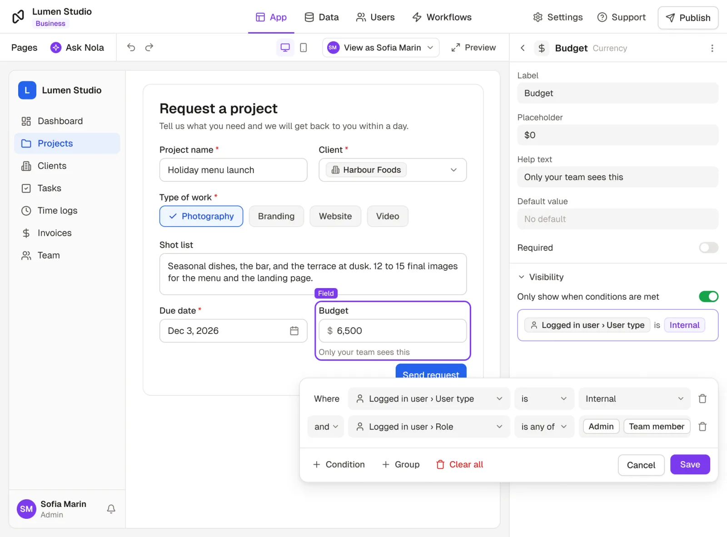Screen dimensions: 727x537
Task: Click the Help text input field
Action: [x=617, y=177]
